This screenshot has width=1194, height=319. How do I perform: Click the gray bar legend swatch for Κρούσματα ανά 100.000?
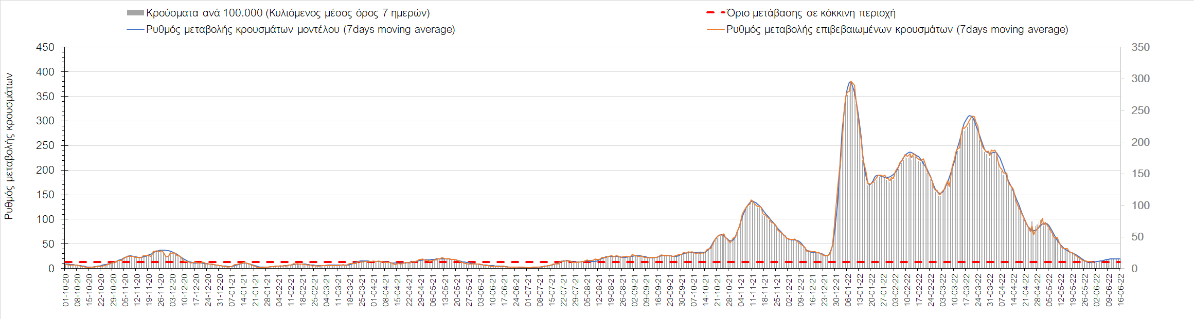tap(135, 13)
